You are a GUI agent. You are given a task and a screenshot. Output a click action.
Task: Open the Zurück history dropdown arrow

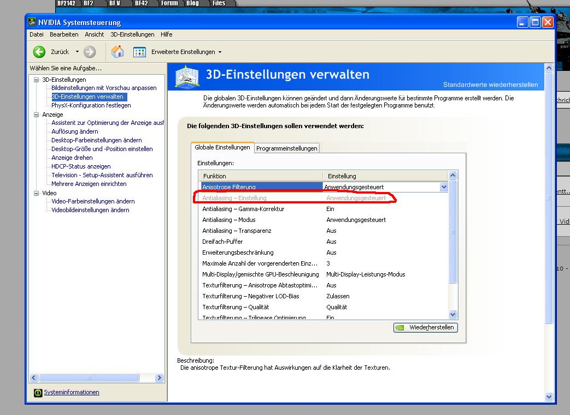(77, 52)
